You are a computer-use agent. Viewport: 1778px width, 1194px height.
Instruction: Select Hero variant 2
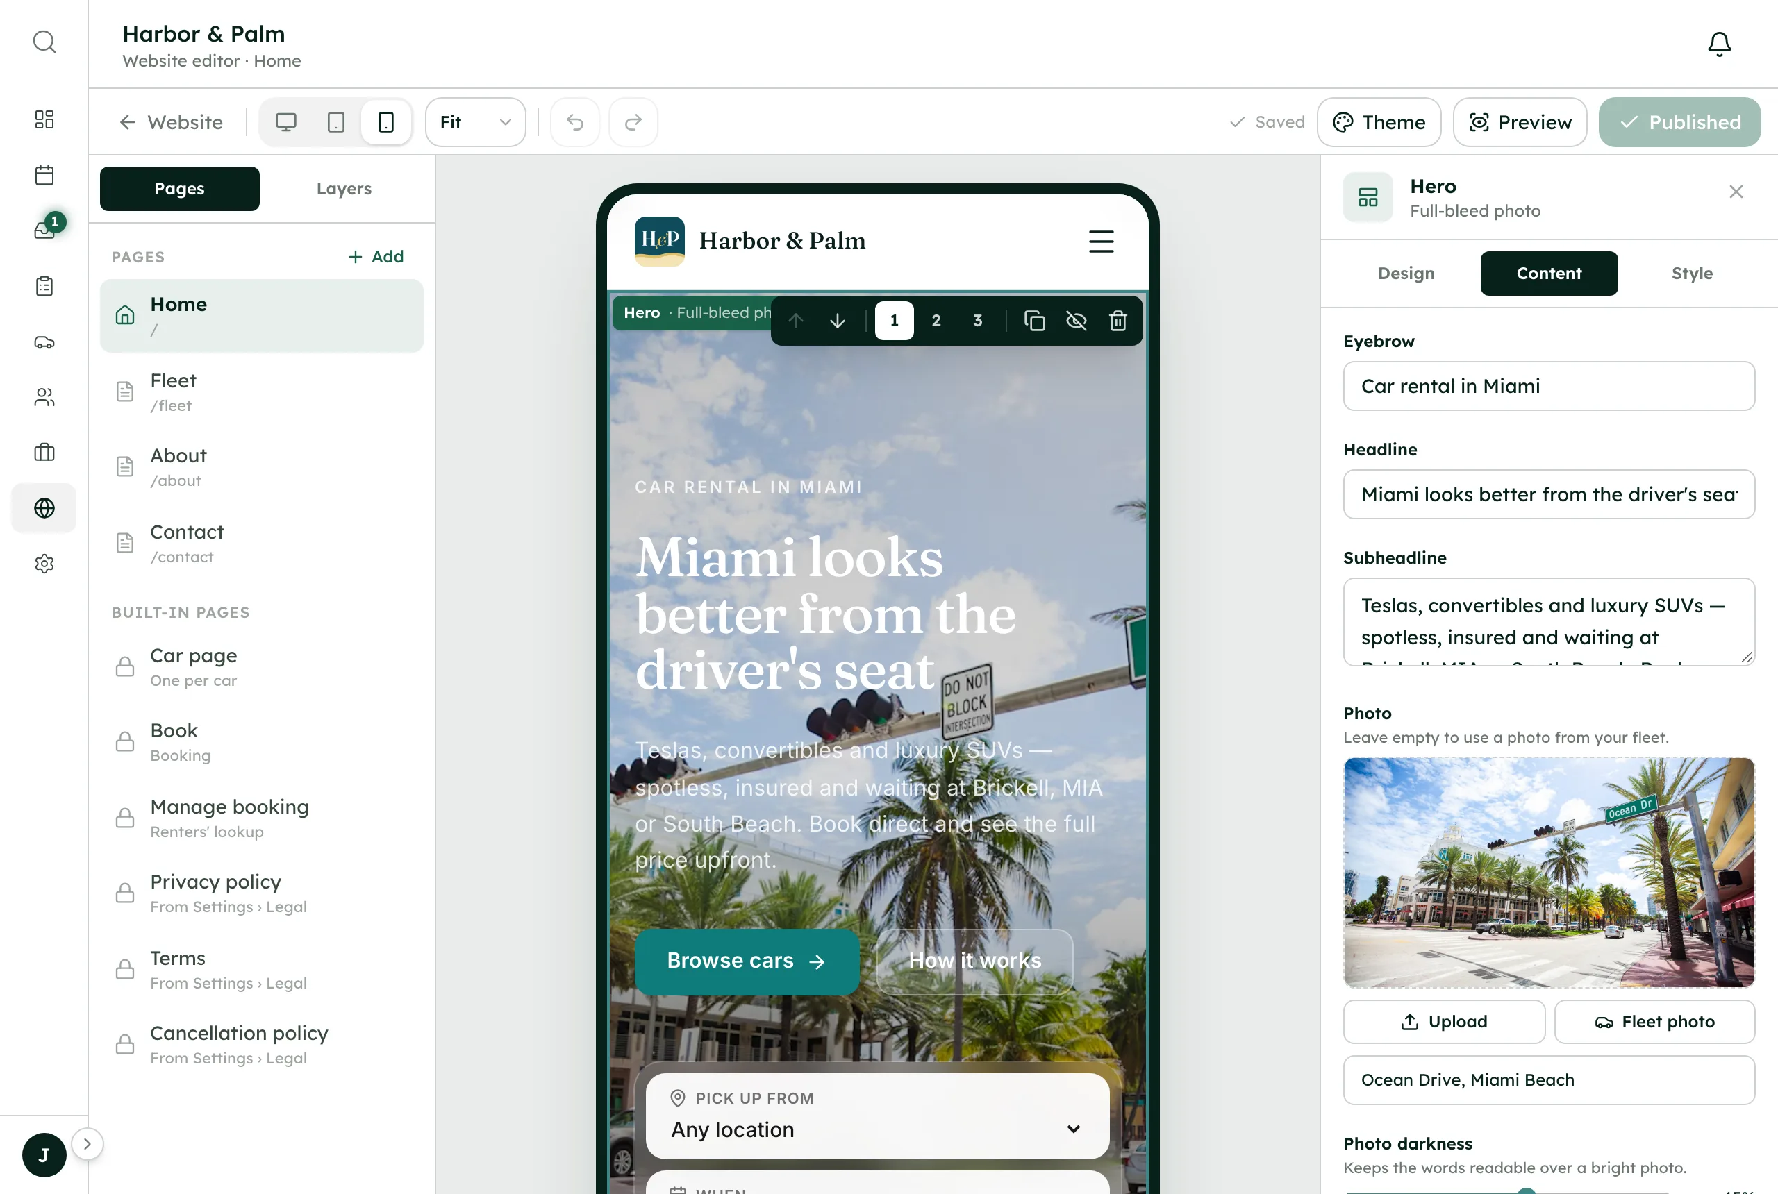[x=936, y=321]
